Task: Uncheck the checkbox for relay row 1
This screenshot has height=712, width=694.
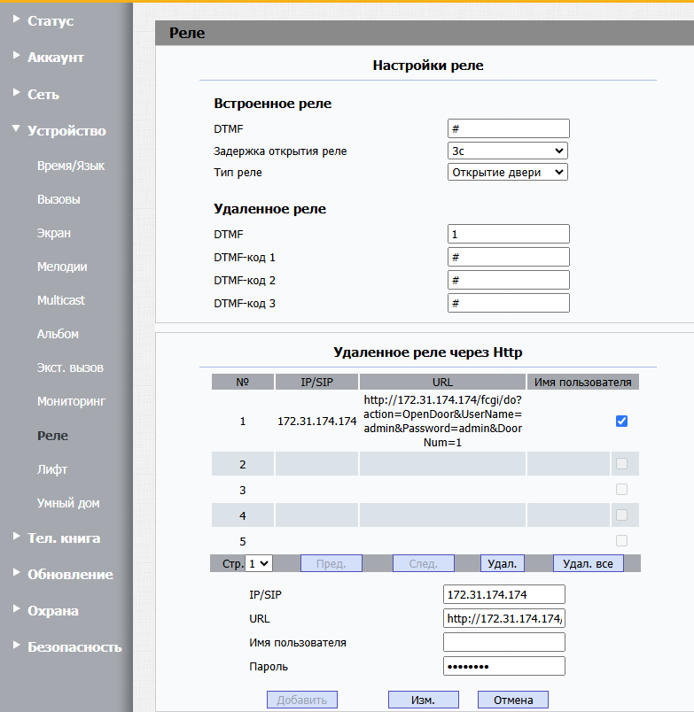Action: [621, 422]
